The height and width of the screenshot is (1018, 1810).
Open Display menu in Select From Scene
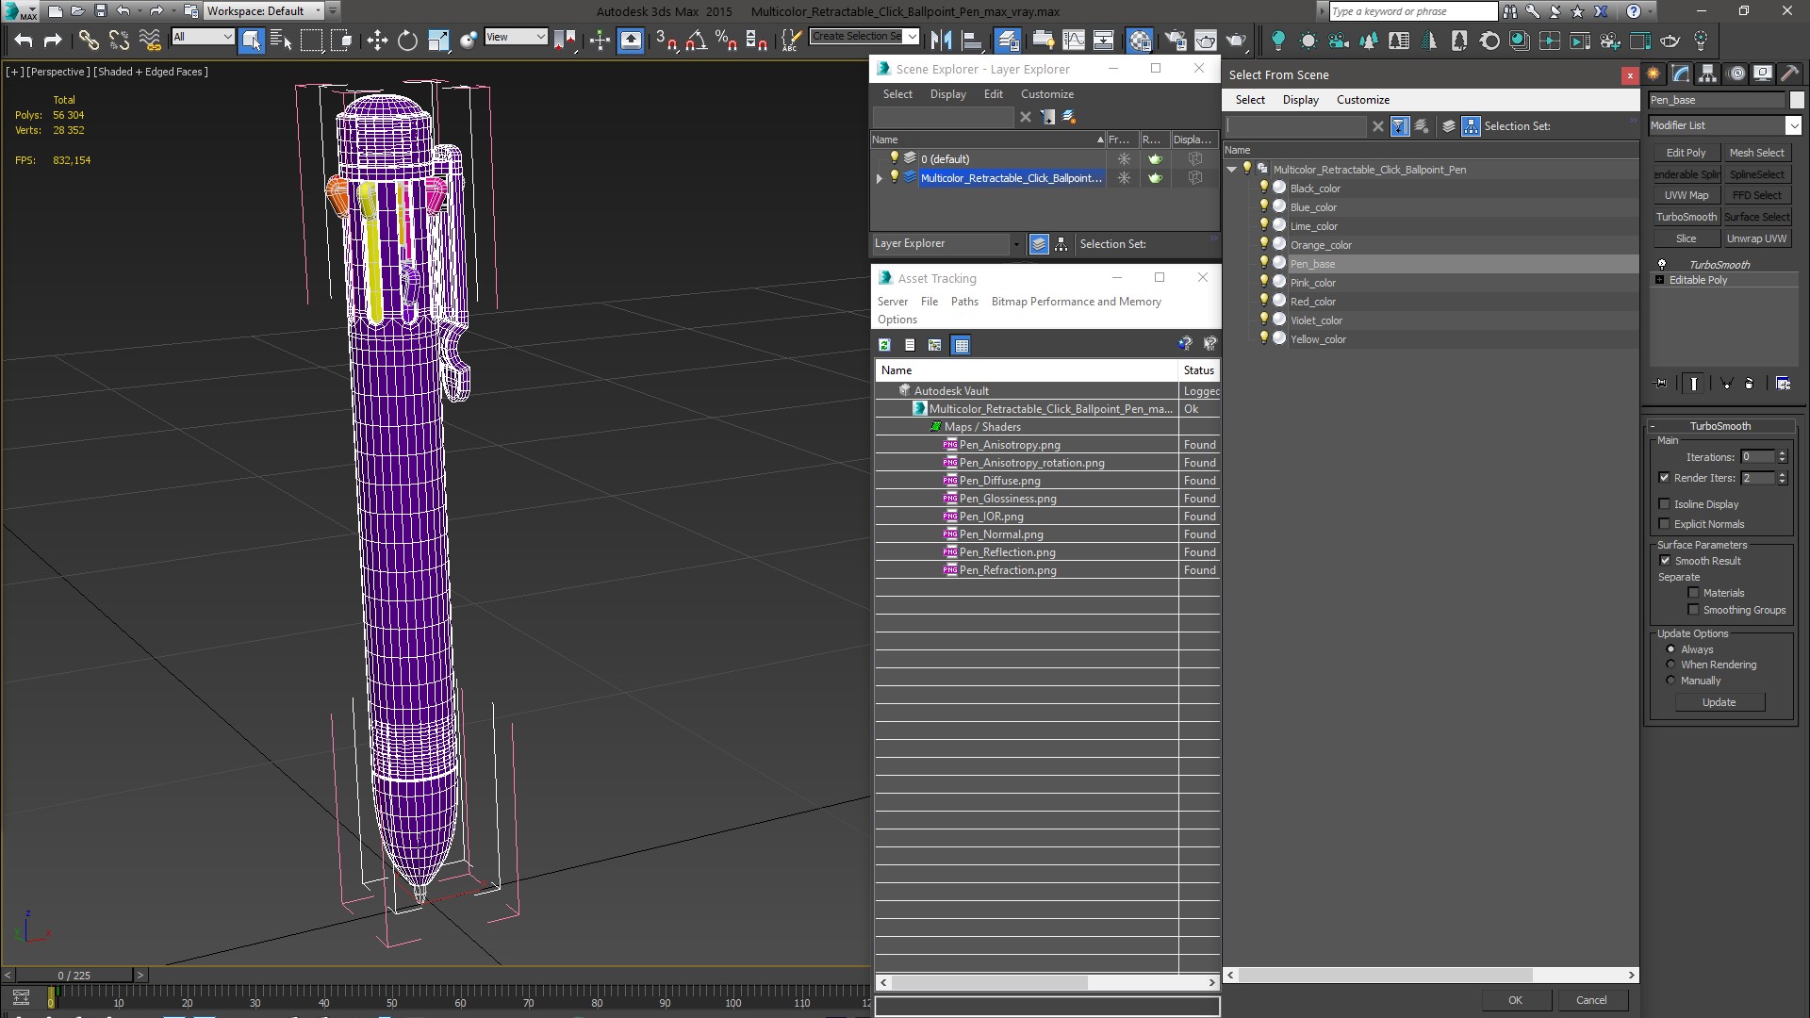pos(1300,100)
